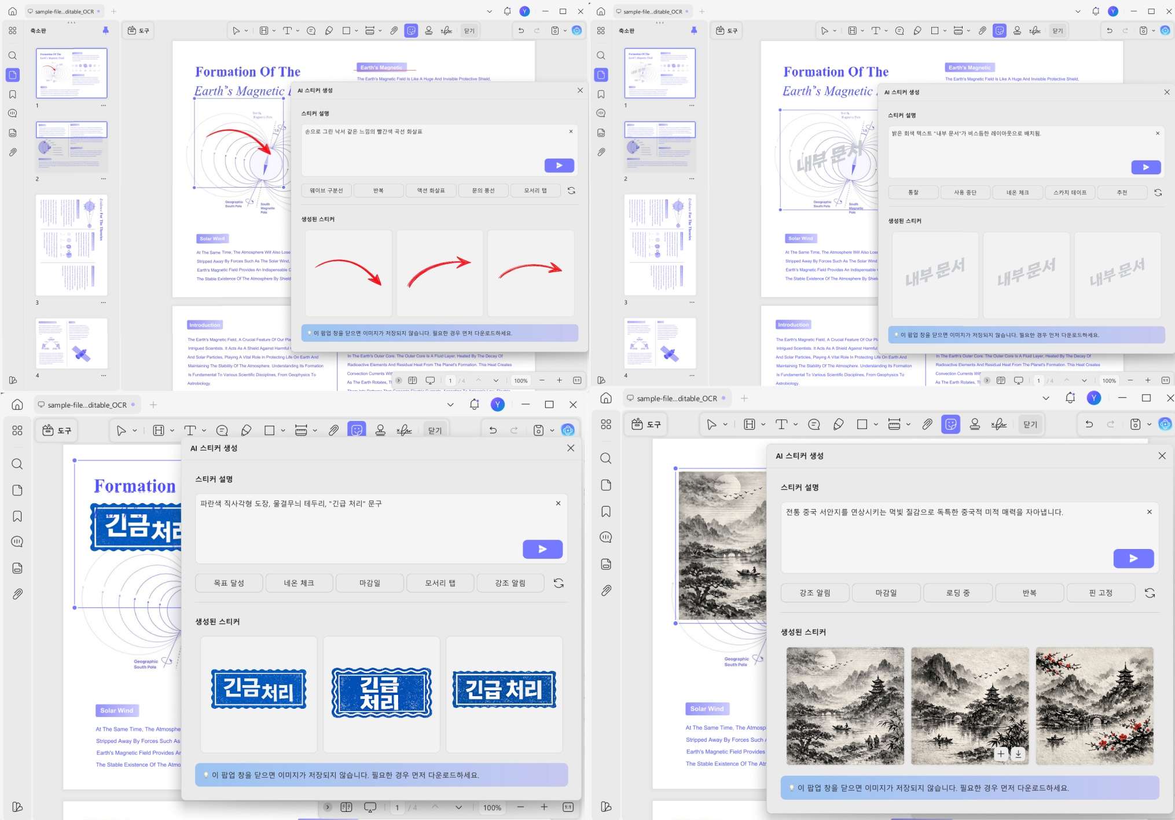1175x820 pixels.
Task: Click the "웨이브 구분선" suggestion chip
Action: tap(326, 191)
